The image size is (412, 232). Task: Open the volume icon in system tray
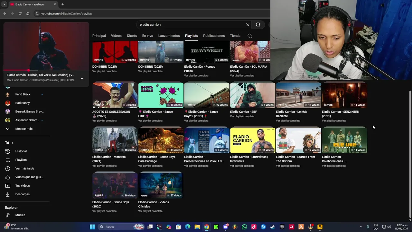pyautogui.click(x=389, y=227)
